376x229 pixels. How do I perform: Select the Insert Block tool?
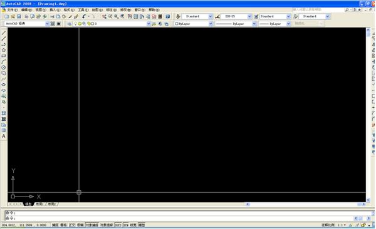(x=4, y=96)
